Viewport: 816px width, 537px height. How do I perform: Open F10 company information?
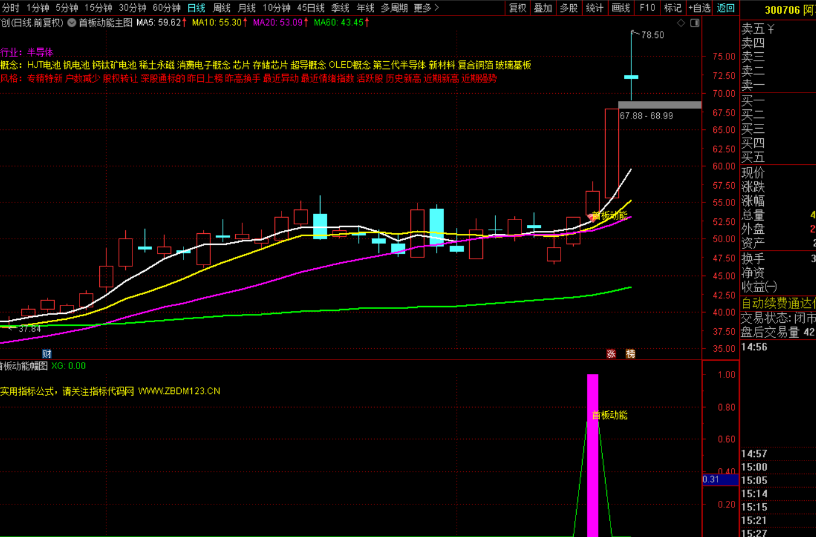pyautogui.click(x=647, y=8)
